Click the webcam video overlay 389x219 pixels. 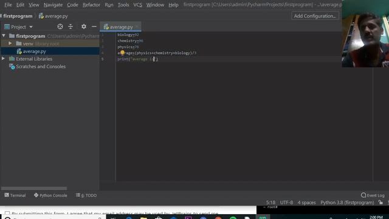pos(365,33)
